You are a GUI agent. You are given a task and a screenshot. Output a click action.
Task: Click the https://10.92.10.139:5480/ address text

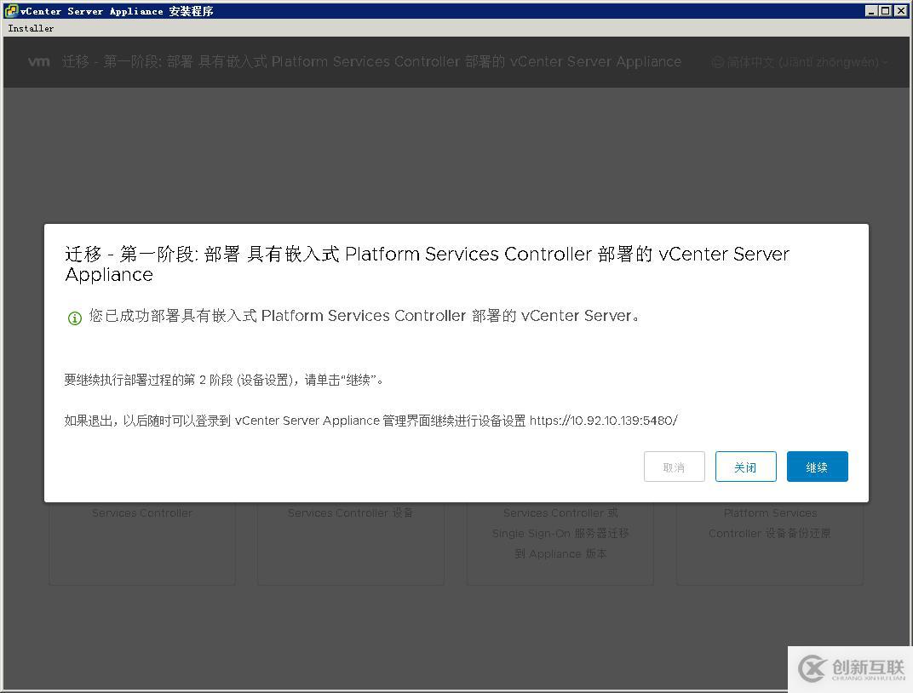click(603, 420)
